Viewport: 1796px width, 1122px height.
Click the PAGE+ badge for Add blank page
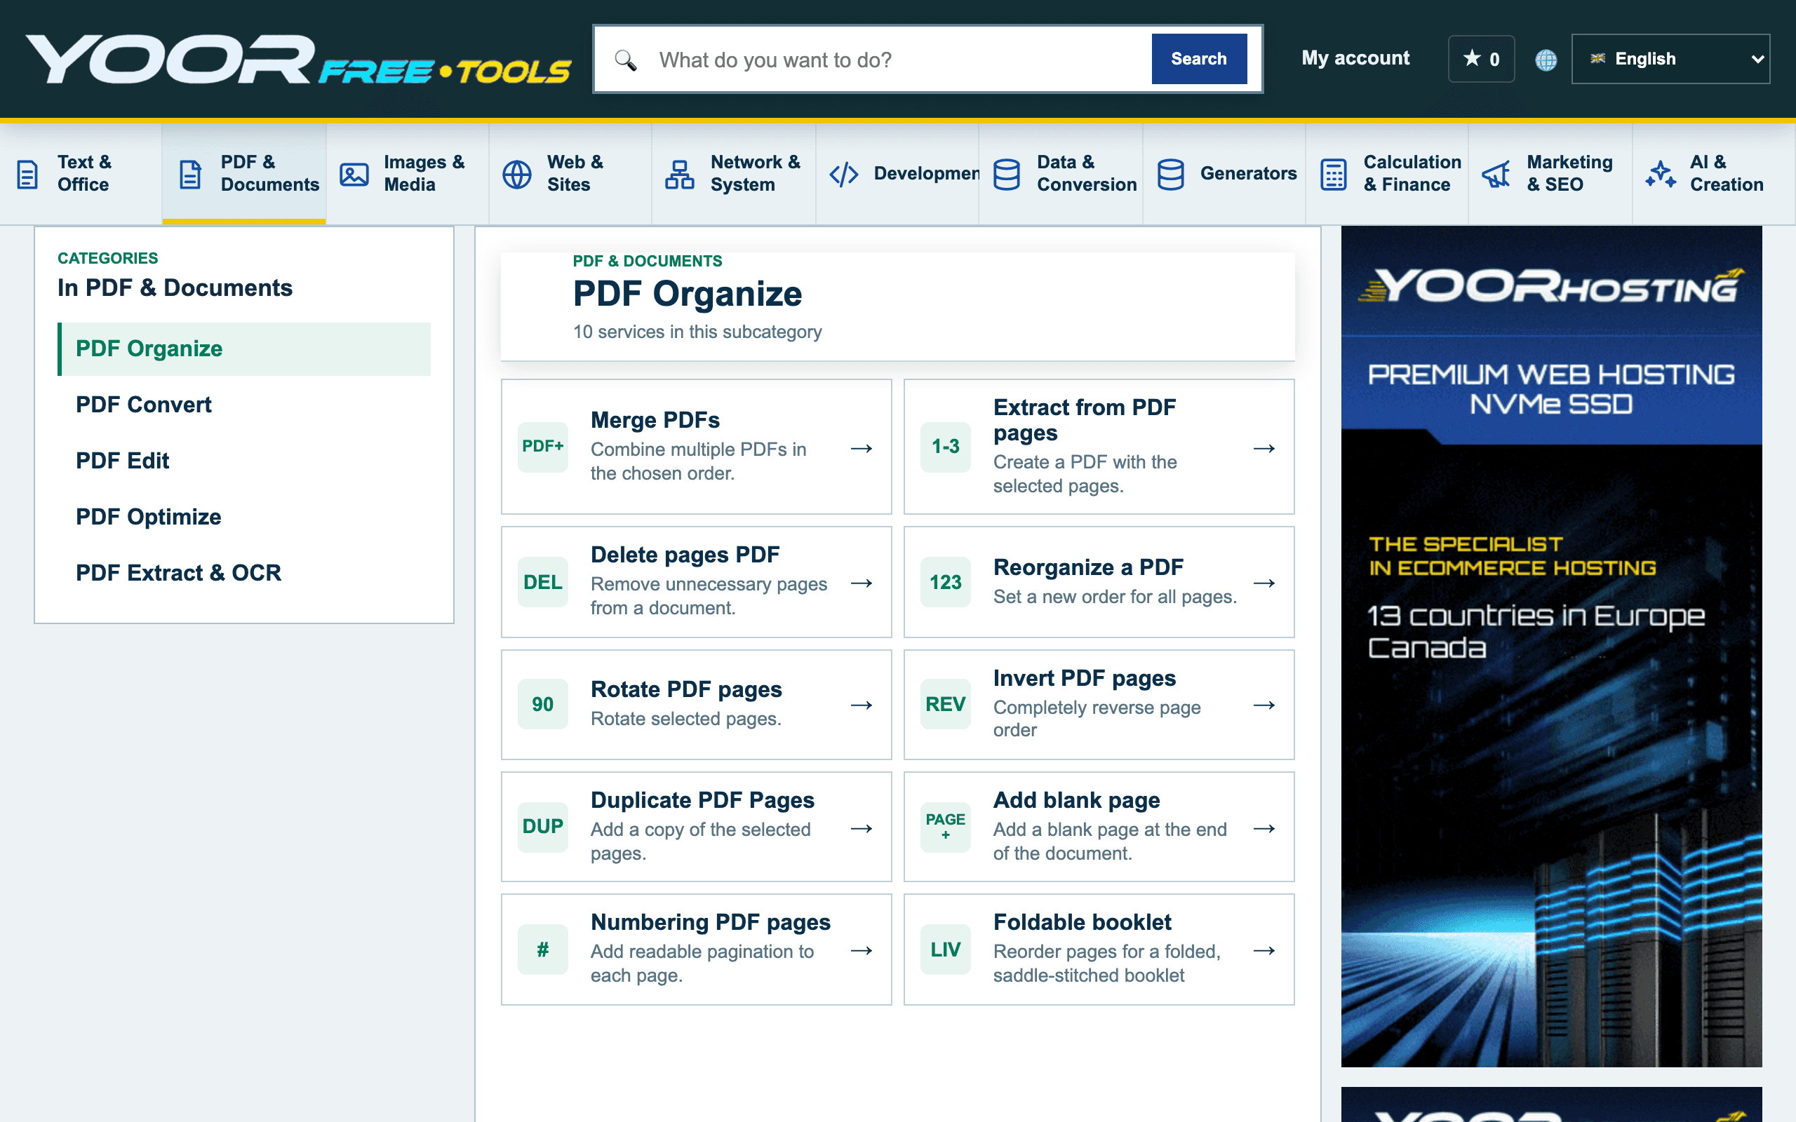point(946,827)
